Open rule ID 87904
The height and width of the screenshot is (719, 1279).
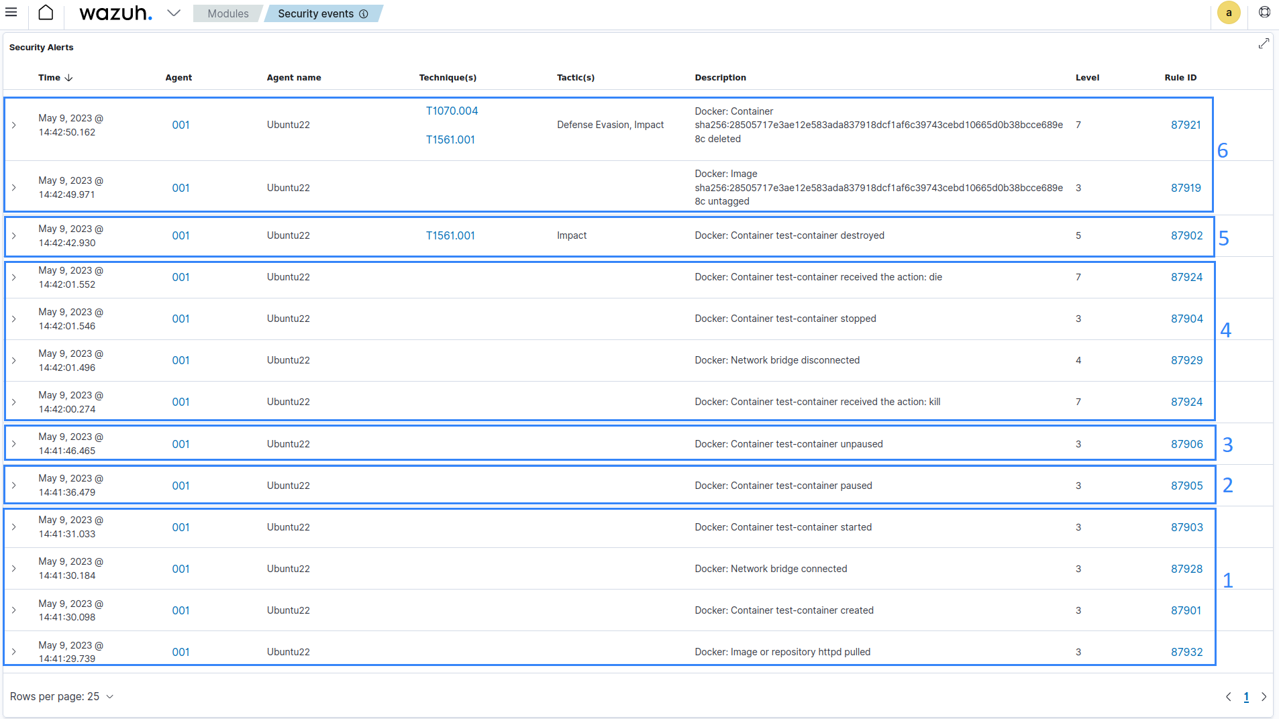tap(1186, 319)
